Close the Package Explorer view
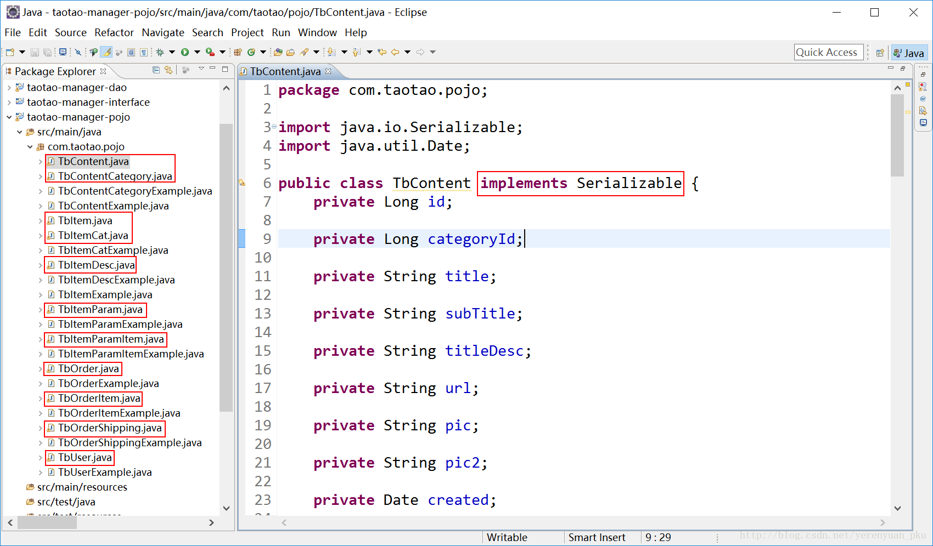 [x=103, y=71]
